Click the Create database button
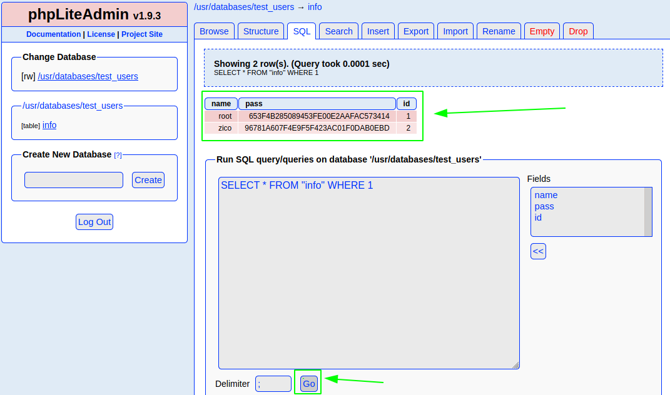Screen dimensions: 670x395 click(x=148, y=180)
